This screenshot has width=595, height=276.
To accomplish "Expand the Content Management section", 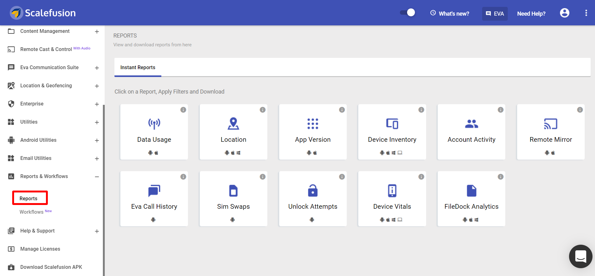I will (97, 32).
